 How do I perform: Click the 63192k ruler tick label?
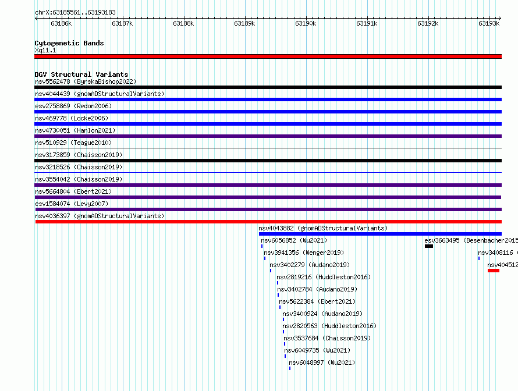click(x=428, y=23)
